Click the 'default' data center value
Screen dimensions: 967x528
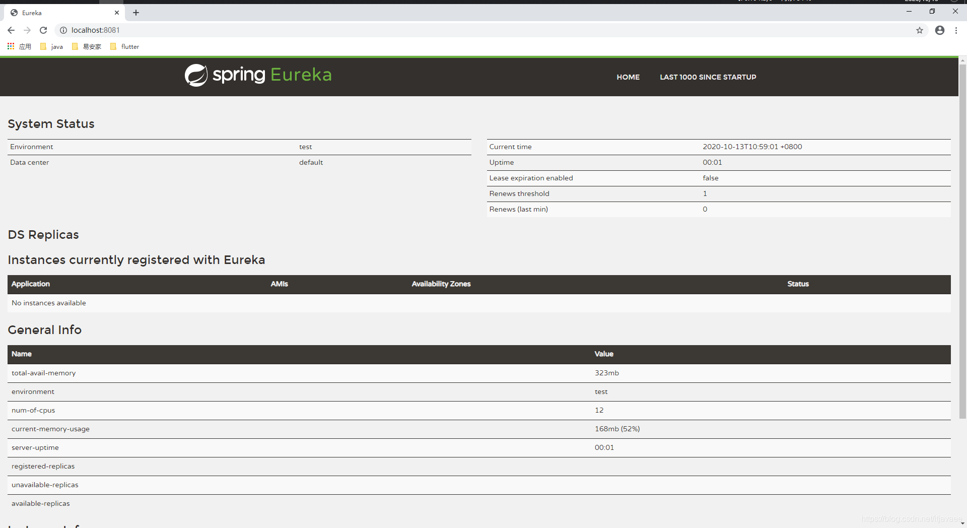(311, 163)
